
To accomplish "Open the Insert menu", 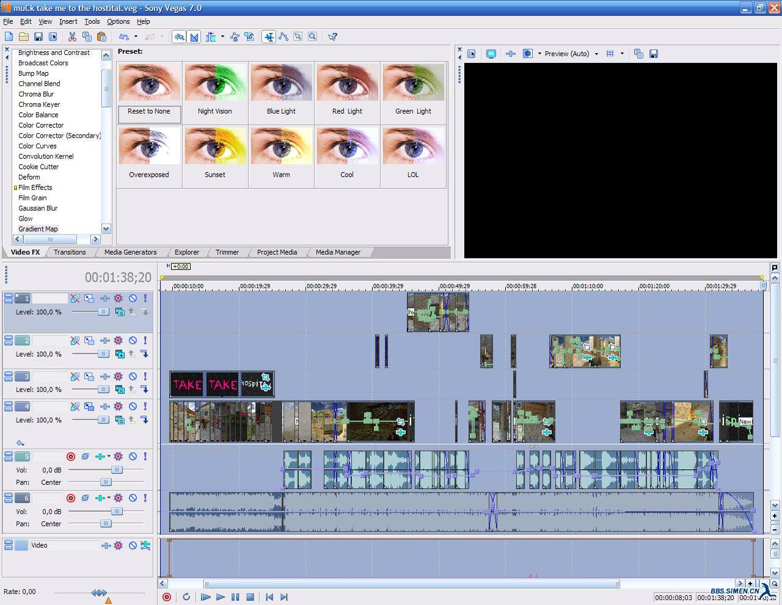I will [x=68, y=21].
